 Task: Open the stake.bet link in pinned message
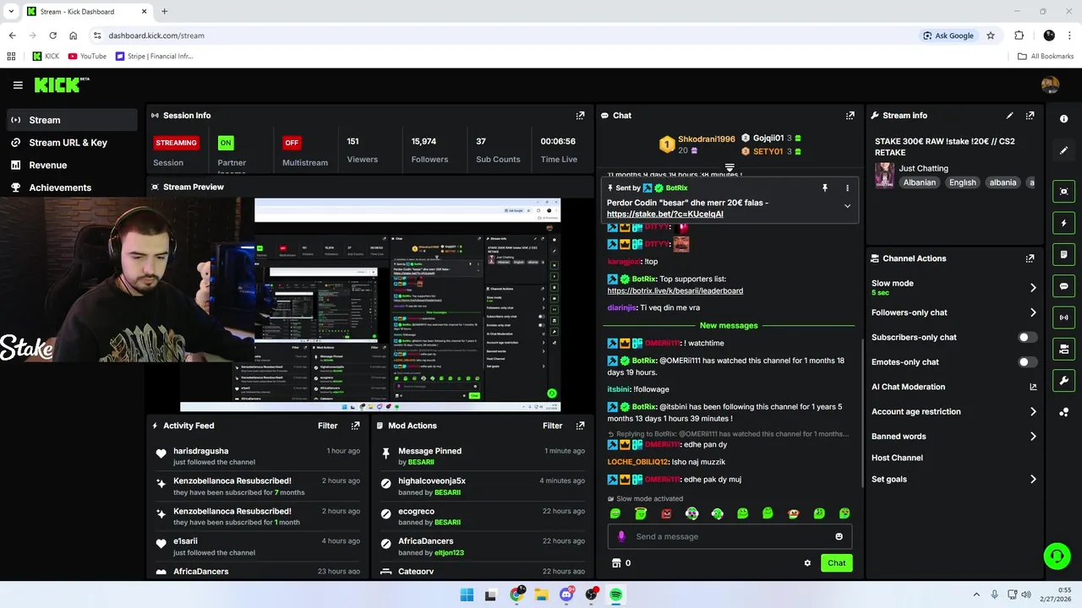[x=664, y=214]
